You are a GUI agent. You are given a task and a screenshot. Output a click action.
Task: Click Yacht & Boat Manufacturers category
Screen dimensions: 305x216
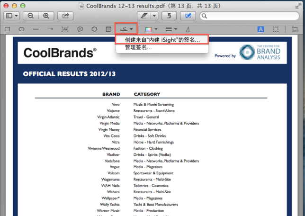point(156,204)
